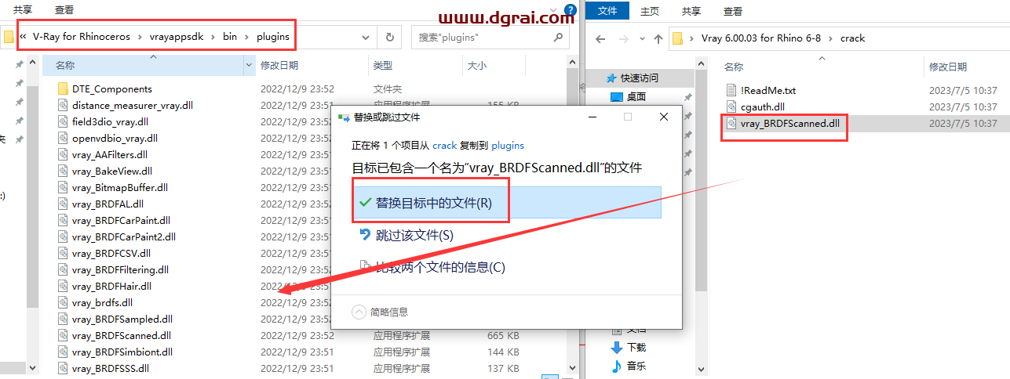Screen dimensions: 1010x379
Task: Open the File tab in crack window
Action: (x=608, y=11)
